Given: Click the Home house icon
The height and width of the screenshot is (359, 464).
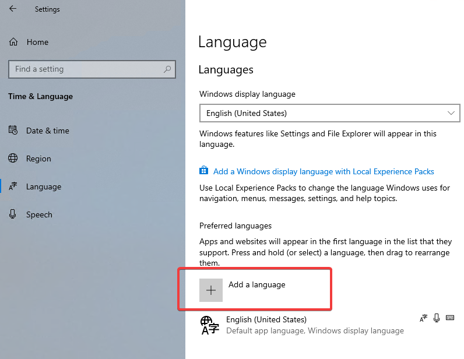Looking at the screenshot, I should [x=13, y=42].
